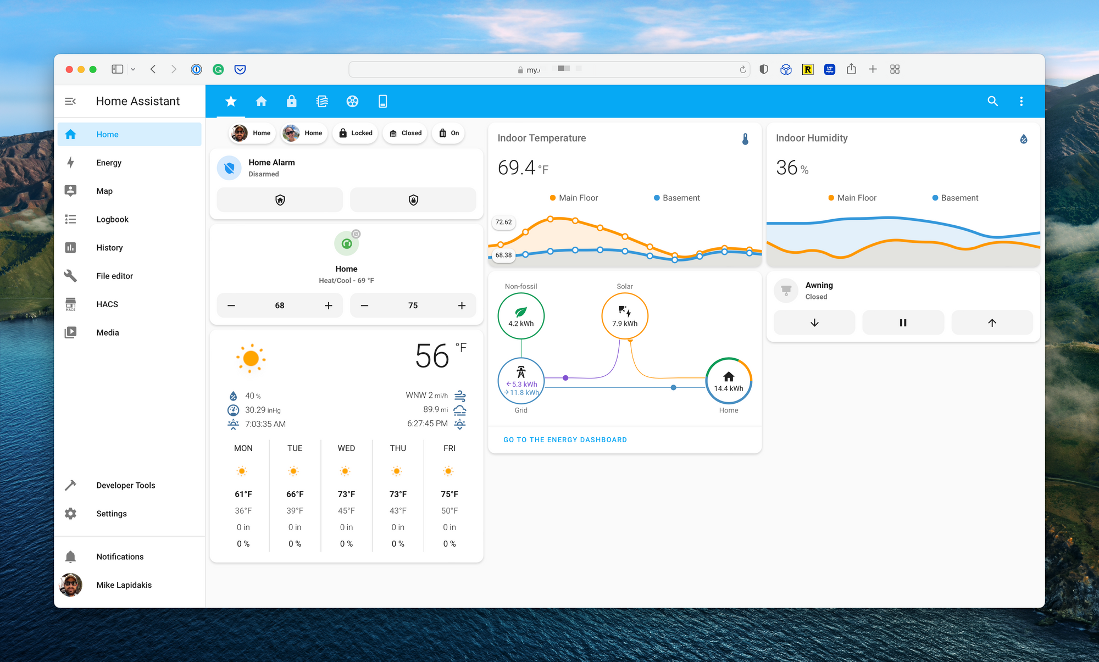
Task: Open the HACS panel
Action: tap(129, 304)
